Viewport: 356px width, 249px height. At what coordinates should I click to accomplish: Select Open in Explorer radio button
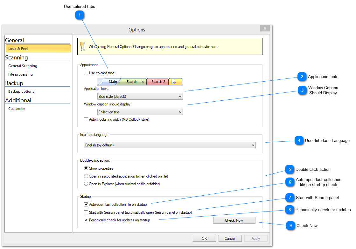(86, 184)
